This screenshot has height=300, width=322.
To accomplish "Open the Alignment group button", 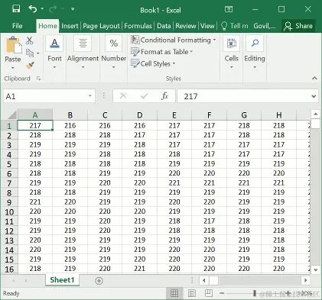I will pos(83,53).
